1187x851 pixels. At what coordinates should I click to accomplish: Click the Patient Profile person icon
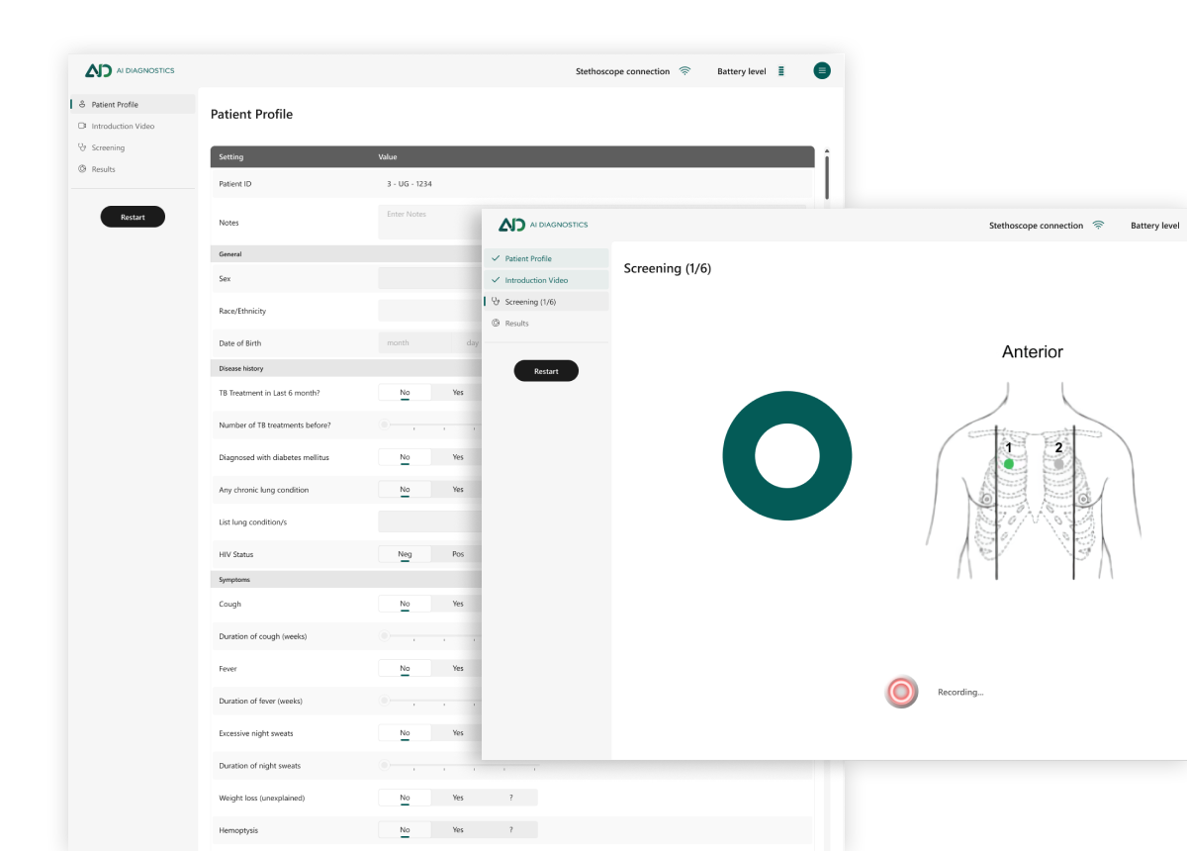[81, 104]
